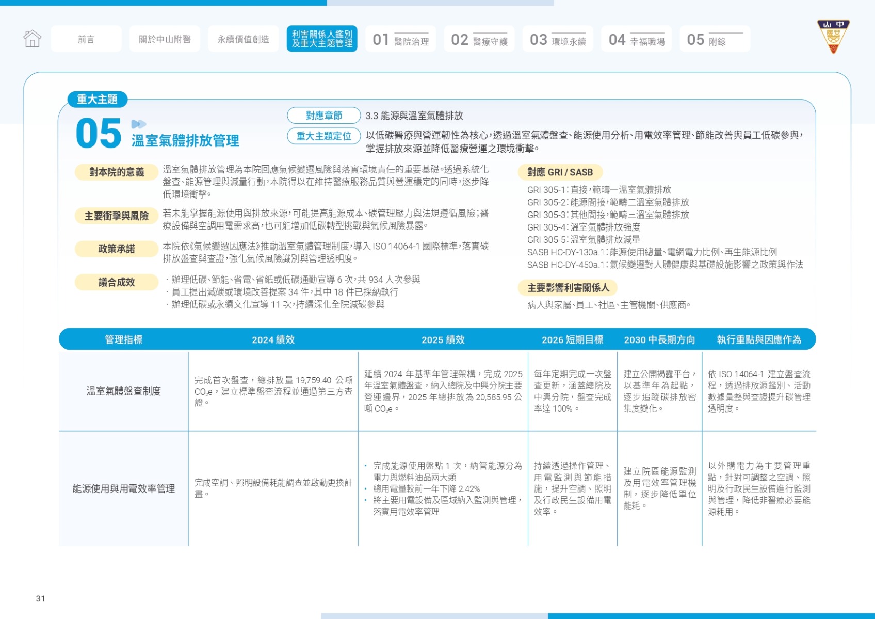The height and width of the screenshot is (619, 875).
Task: Click the line GRI 305-3：其他間接，範疇三溫室氣體排放
Action: pos(608,215)
